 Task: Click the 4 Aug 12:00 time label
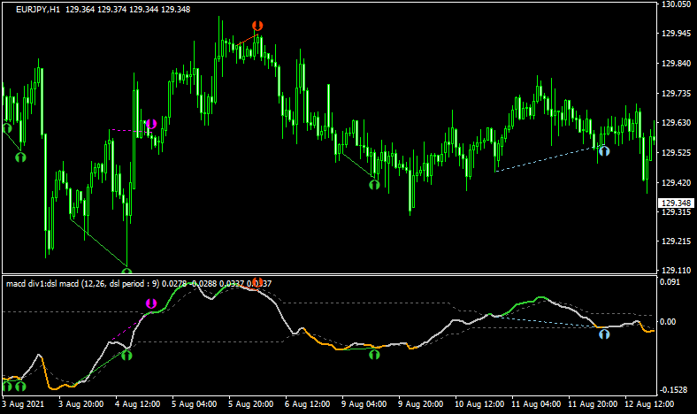(x=138, y=404)
